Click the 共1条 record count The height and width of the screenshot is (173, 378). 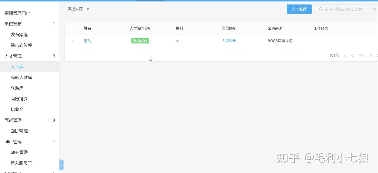point(334,55)
